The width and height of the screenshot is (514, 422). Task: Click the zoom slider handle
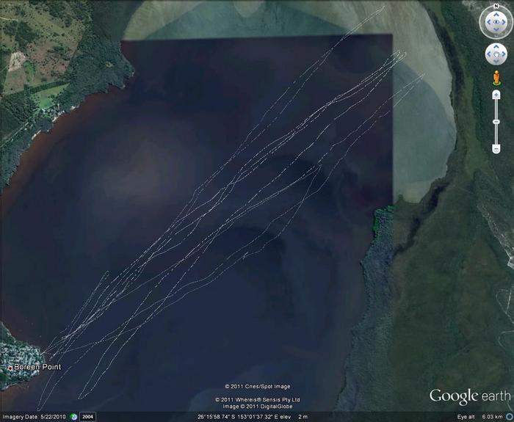[496, 120]
